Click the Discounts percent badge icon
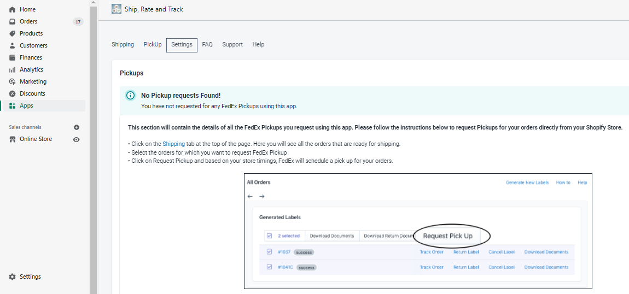This screenshot has height=294, width=629. (12, 93)
